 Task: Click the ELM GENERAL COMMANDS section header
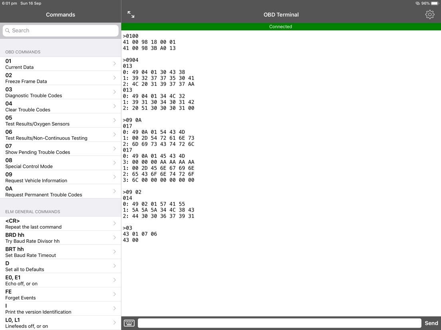point(33,212)
